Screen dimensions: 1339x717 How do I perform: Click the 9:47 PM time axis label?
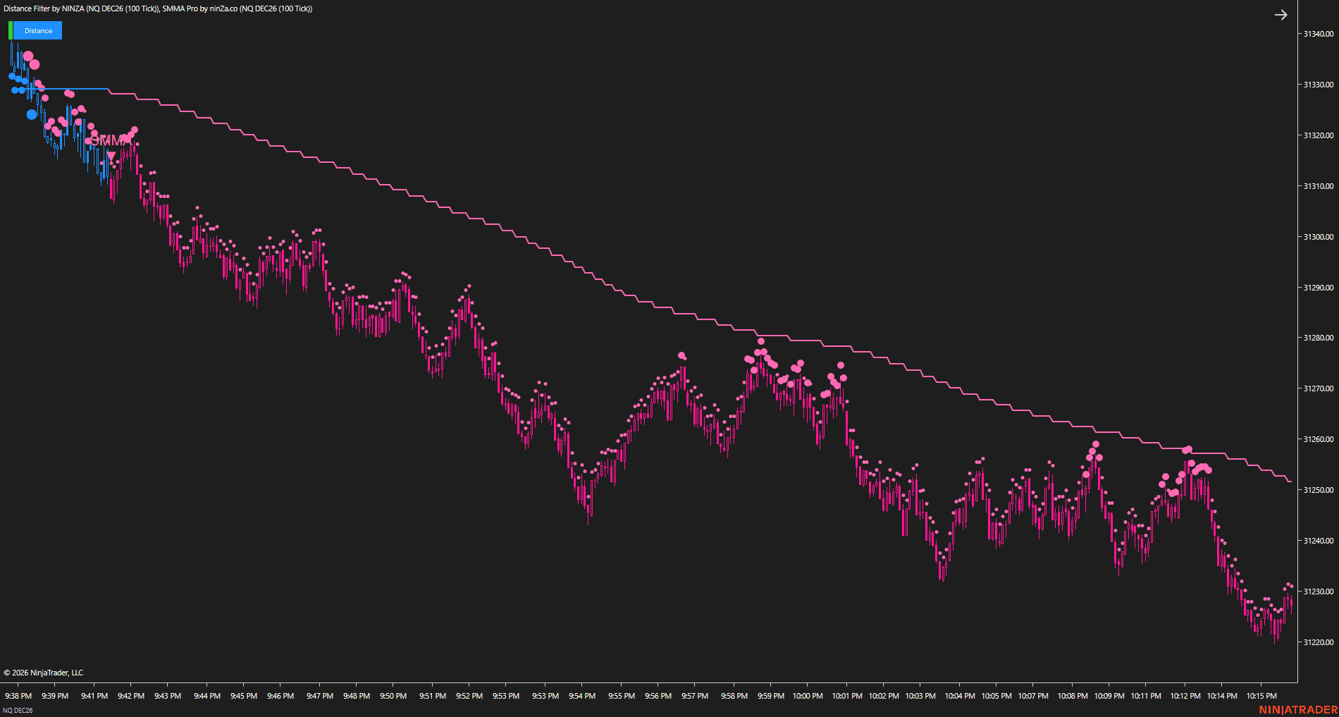(320, 696)
